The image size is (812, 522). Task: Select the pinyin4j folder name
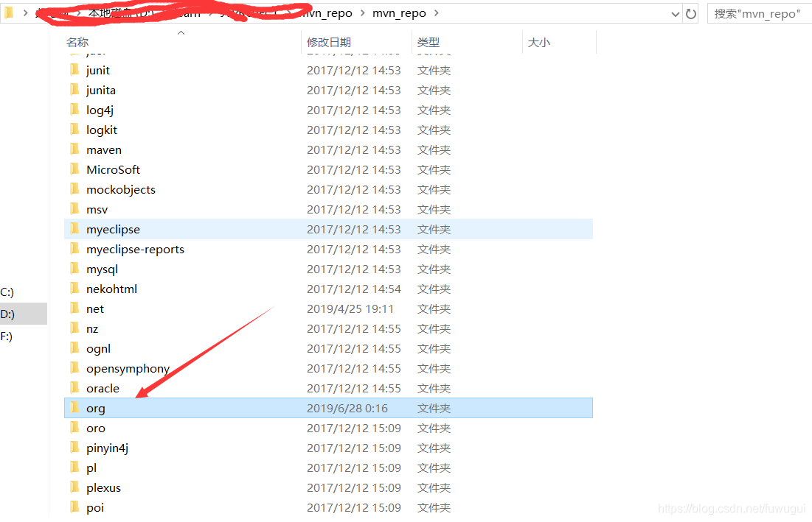pyautogui.click(x=107, y=448)
